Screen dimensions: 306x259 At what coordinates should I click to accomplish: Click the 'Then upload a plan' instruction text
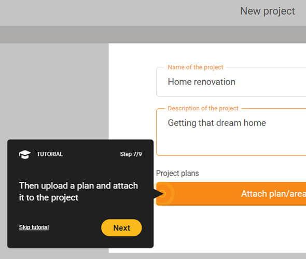[x=78, y=192]
